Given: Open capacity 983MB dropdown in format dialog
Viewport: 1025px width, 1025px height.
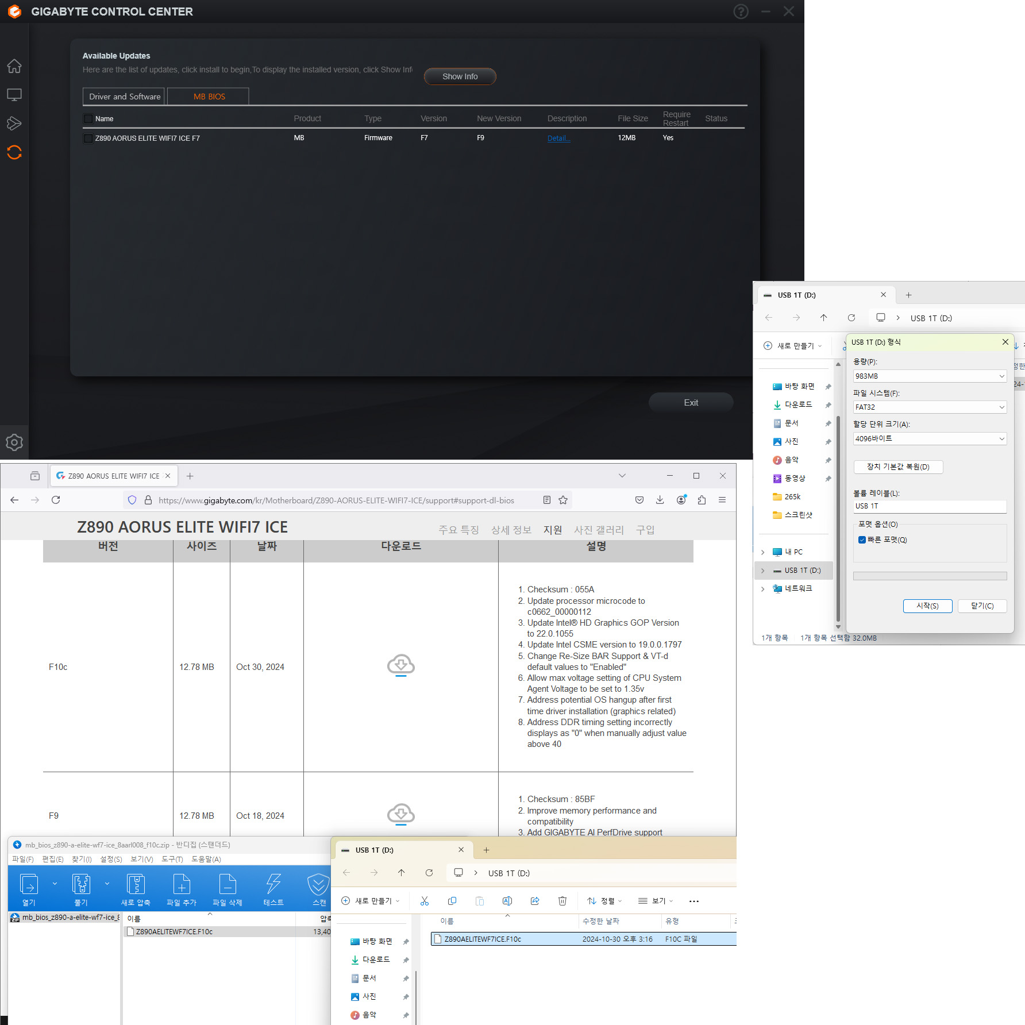Looking at the screenshot, I should pyautogui.click(x=930, y=376).
